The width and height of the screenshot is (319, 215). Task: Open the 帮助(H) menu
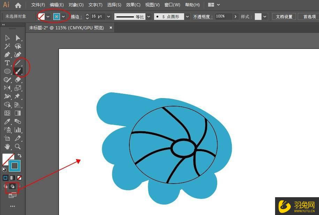[192, 5]
